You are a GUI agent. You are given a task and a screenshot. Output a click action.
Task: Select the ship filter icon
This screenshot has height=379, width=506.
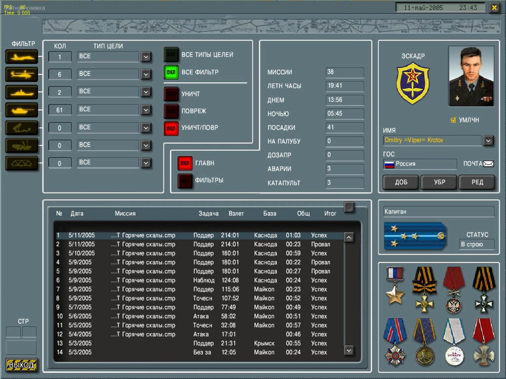pyautogui.click(x=21, y=92)
